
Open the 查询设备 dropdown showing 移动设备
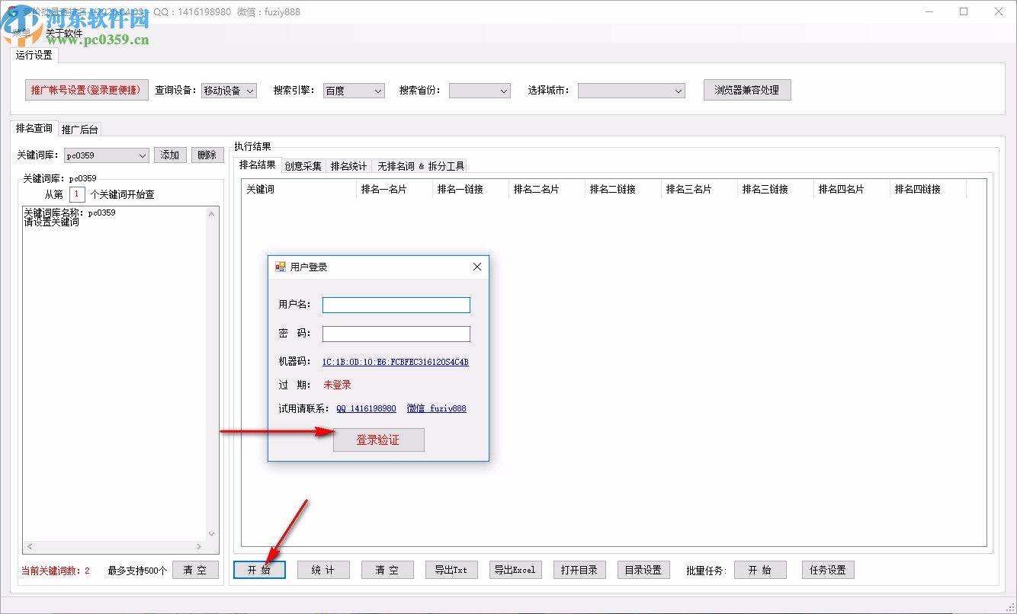(x=230, y=90)
